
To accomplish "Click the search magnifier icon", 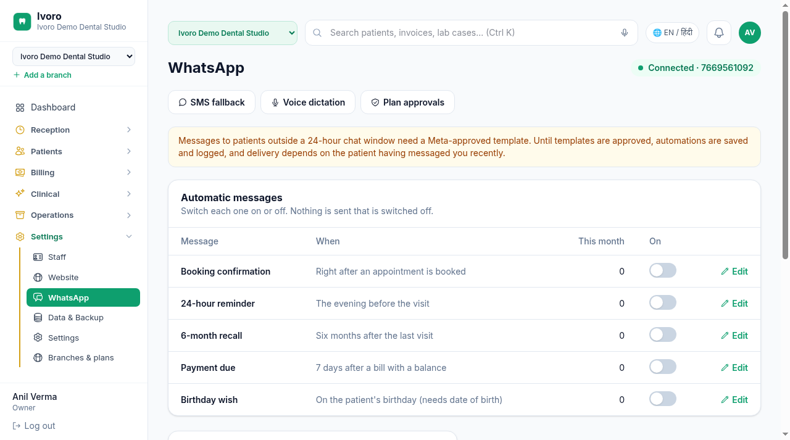I will coord(317,33).
